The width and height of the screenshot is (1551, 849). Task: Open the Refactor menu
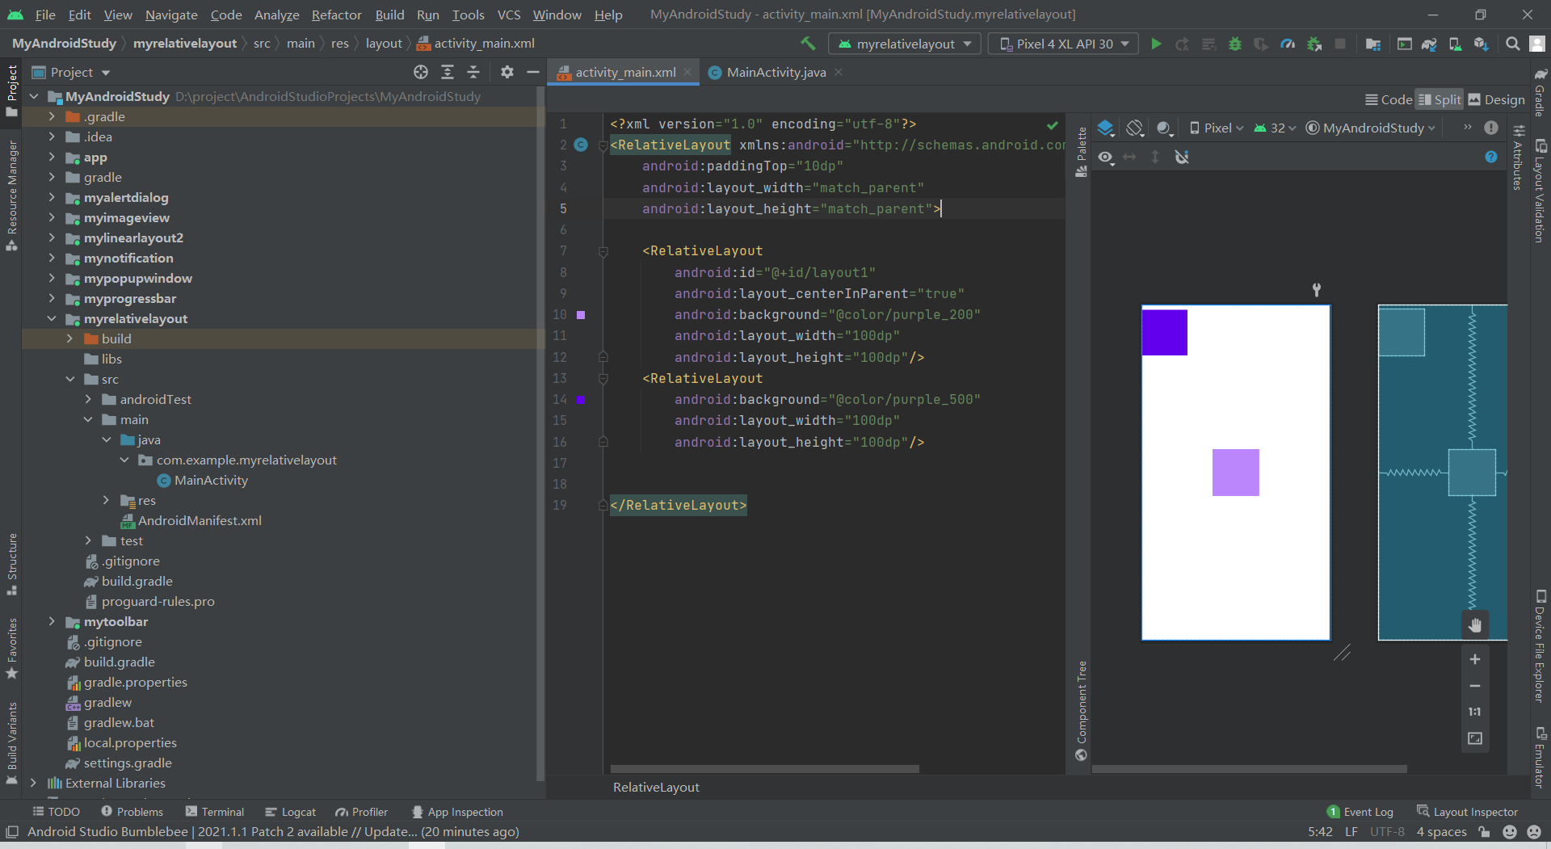336,15
